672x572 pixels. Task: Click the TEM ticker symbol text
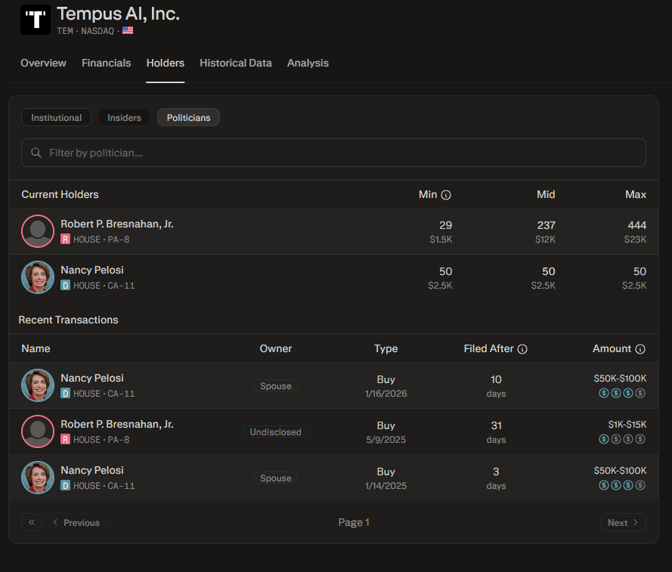pos(65,31)
